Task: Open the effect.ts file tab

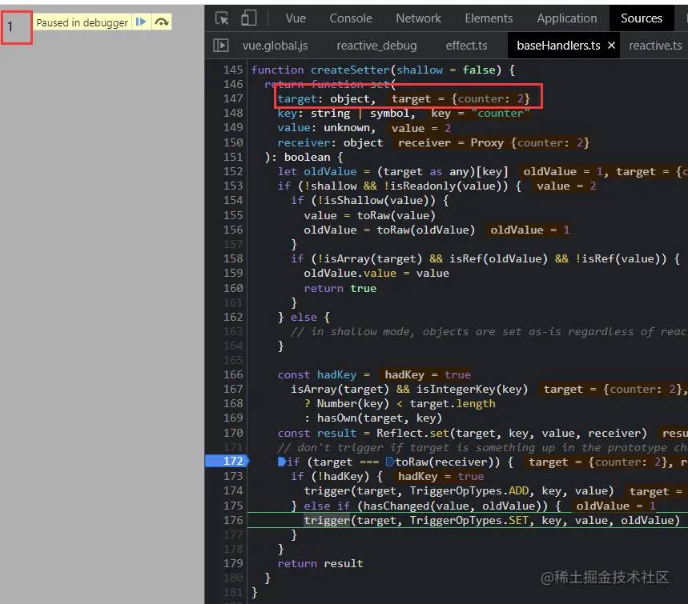Action: pyautogui.click(x=466, y=45)
